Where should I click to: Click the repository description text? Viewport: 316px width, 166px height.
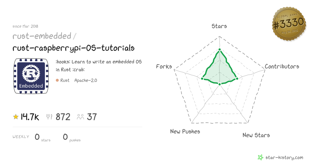tap(99, 66)
